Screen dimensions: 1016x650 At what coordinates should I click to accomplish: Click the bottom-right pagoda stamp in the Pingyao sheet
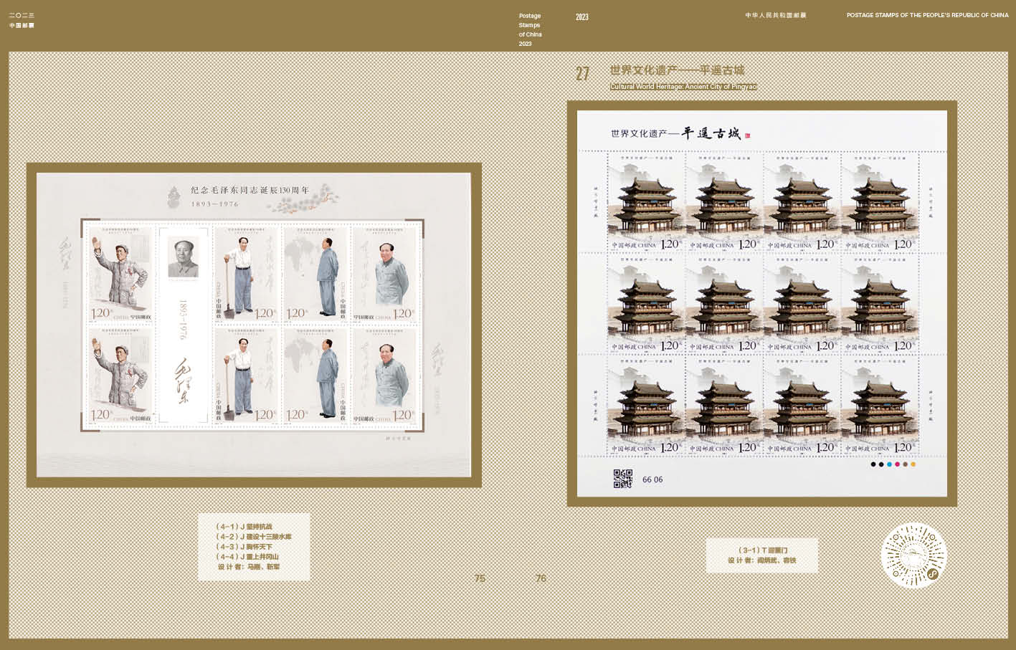pyautogui.click(x=879, y=406)
